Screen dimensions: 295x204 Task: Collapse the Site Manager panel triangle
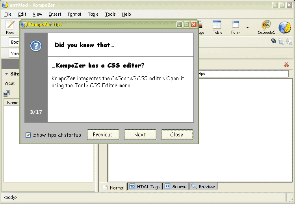click(x=6, y=74)
